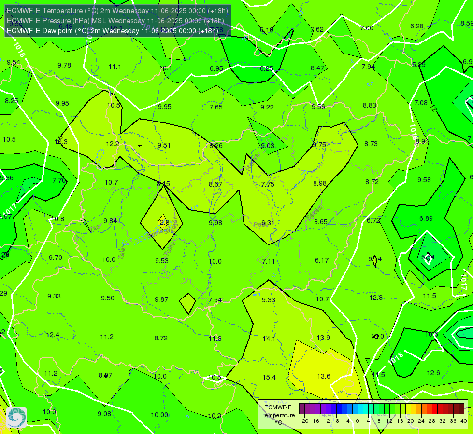Image resolution: width=473 pixels, height=434 pixels.
Task: Click the 9.70 temperature value
Action: (56, 258)
